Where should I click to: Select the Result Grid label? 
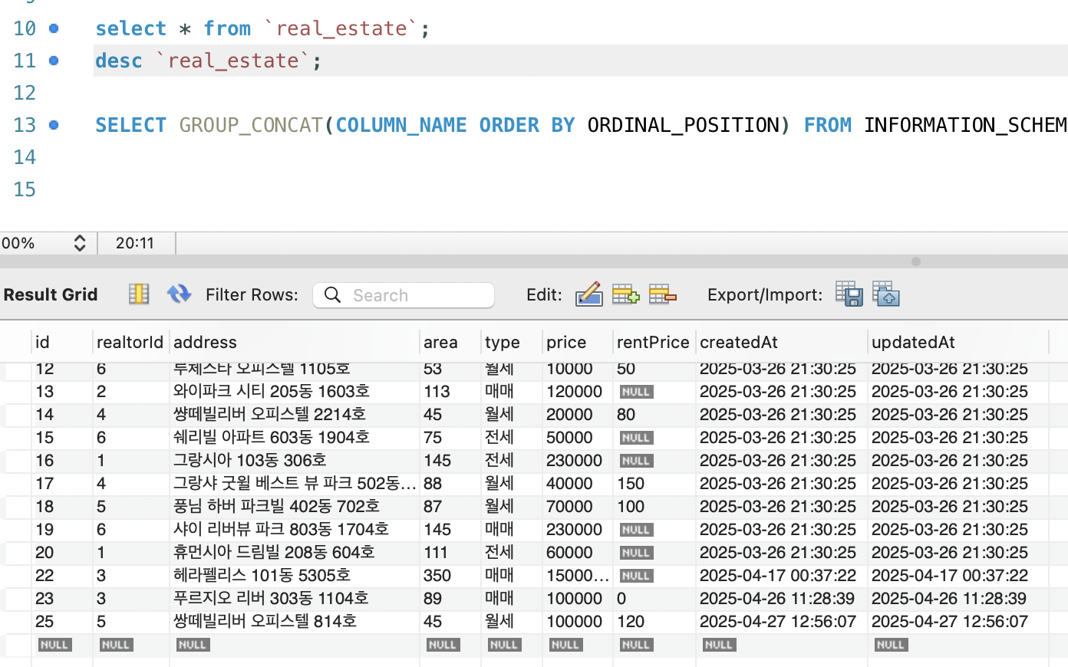pos(51,295)
